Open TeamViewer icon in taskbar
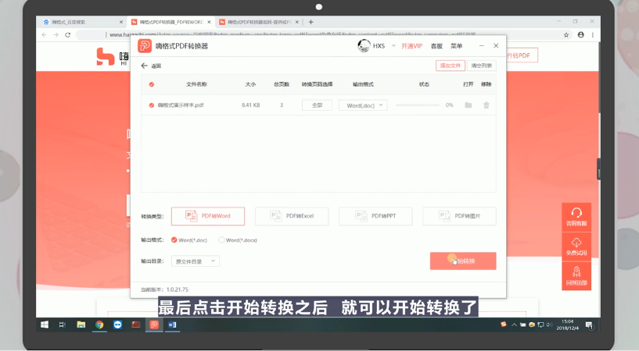The image size is (639, 351). tap(118, 324)
